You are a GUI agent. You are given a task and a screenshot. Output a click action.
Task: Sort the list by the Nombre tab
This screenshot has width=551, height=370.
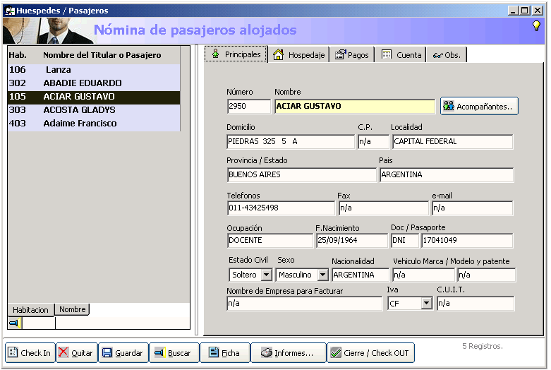pyautogui.click(x=72, y=310)
